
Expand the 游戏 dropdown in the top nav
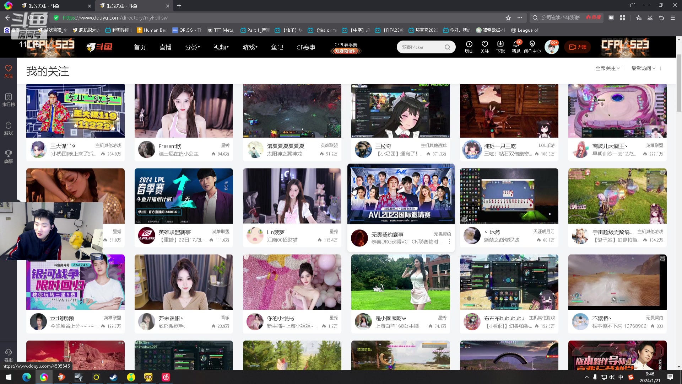pos(250,47)
